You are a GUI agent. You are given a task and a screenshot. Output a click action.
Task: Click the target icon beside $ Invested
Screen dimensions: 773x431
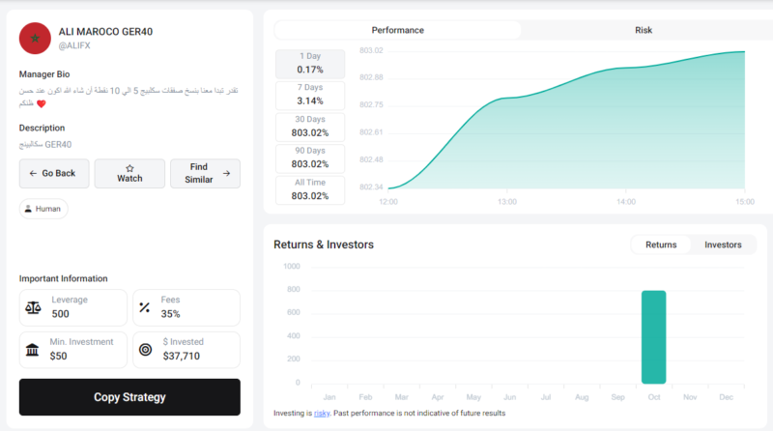coord(145,349)
